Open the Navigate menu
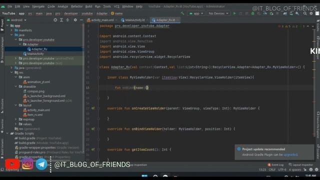 tap(38, 6)
